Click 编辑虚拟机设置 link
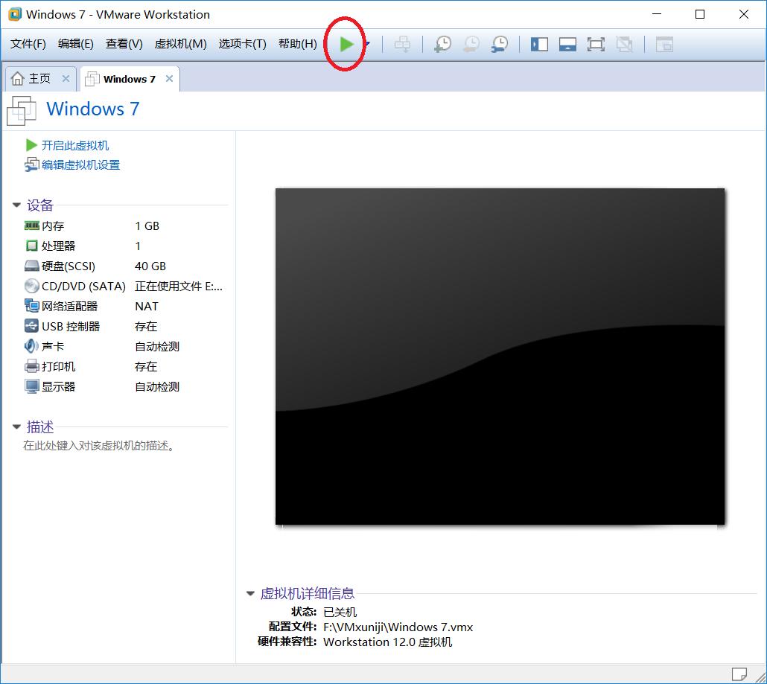767x684 pixels. click(x=80, y=165)
